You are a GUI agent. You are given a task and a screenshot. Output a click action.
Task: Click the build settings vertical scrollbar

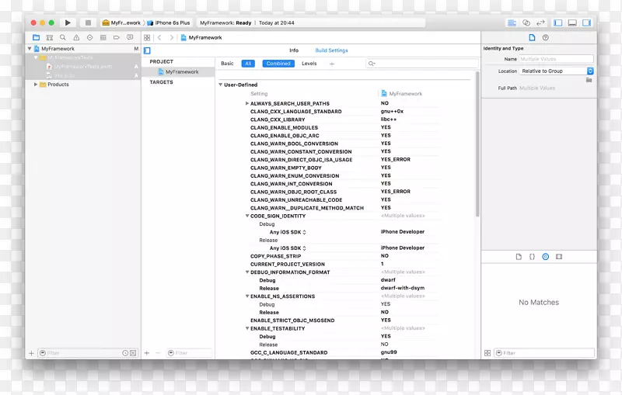point(477,155)
